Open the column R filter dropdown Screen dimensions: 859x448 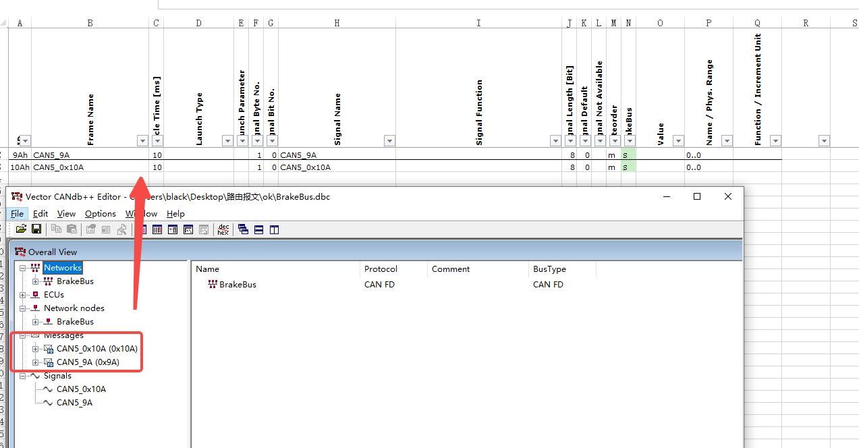tap(824, 140)
